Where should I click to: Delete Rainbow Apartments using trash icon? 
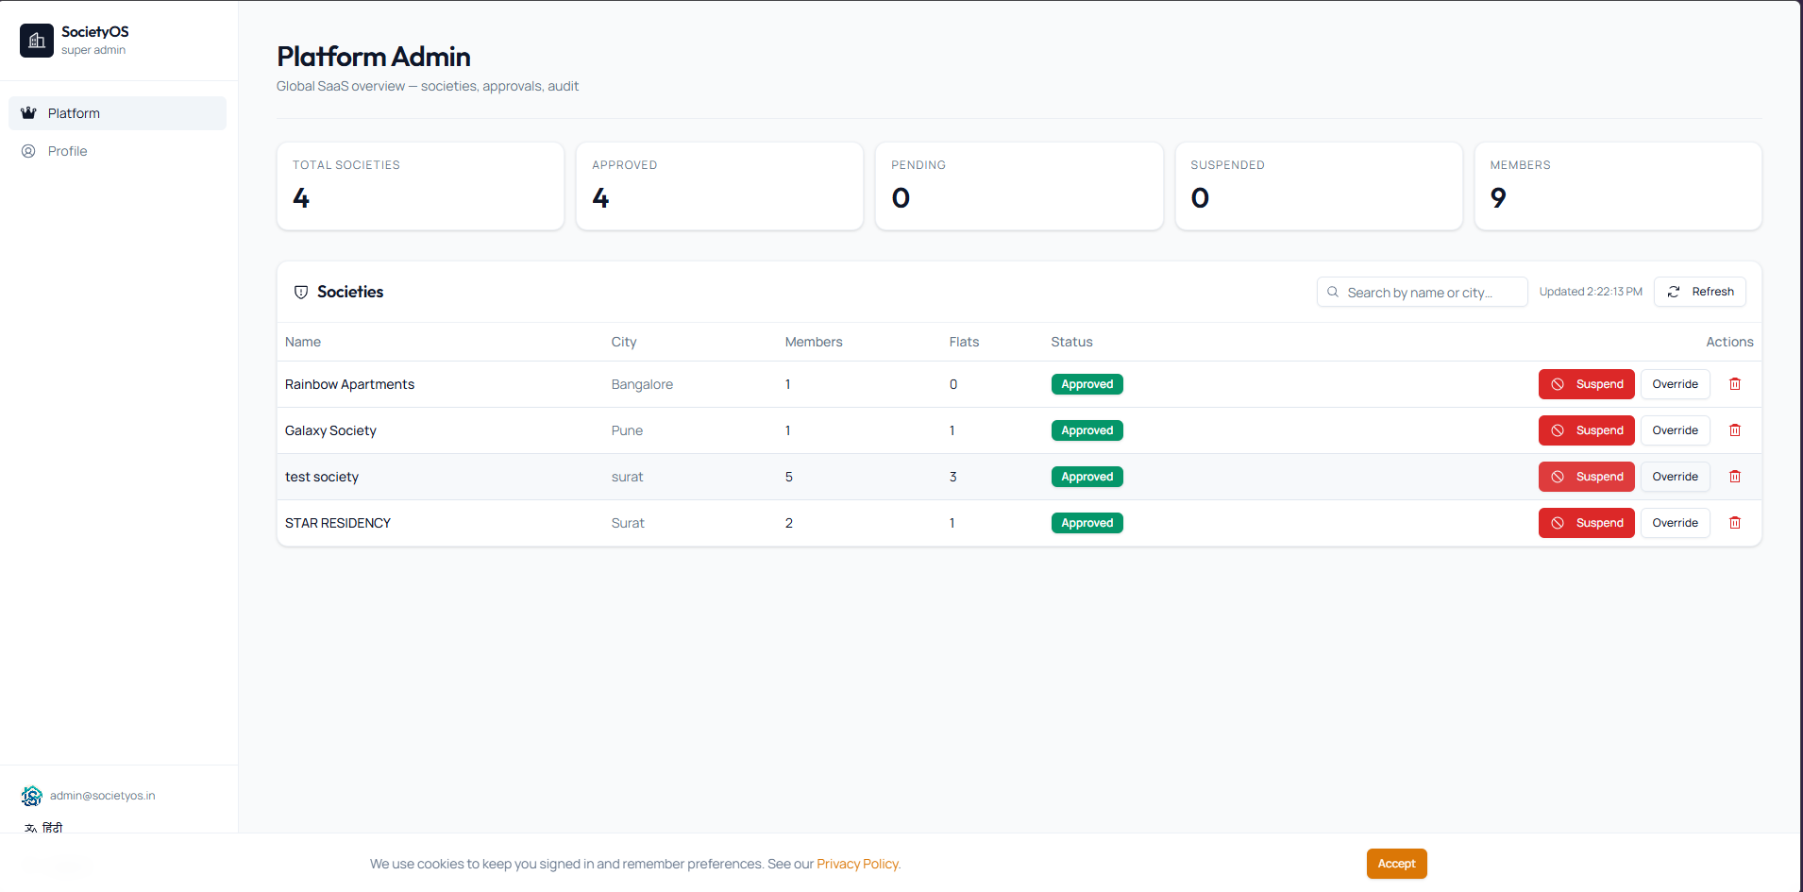(1735, 384)
